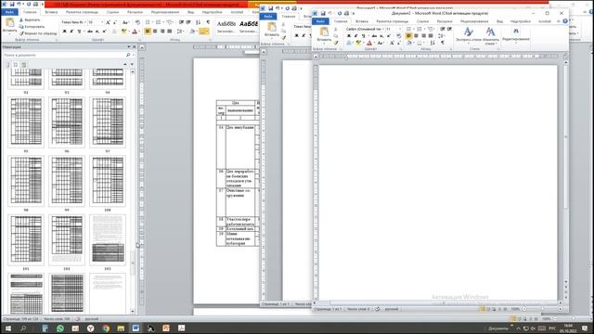
Task: Open Times New Roman font dropdown in left window
Action: [x=85, y=22]
